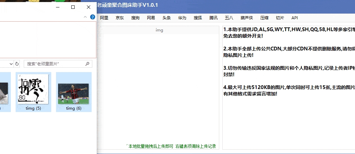
Task: Open the 压缩 compression tab
Action: pyautogui.click(x=264, y=18)
